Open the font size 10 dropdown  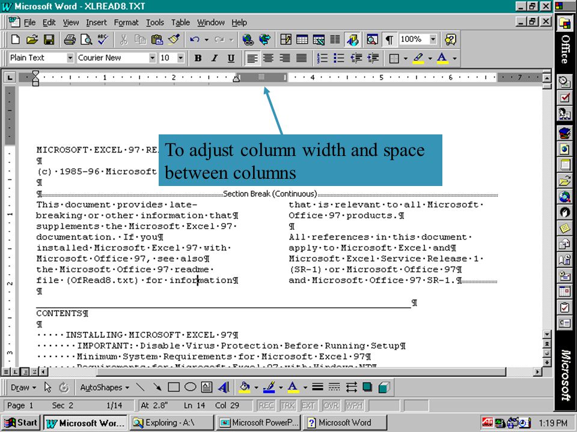[x=181, y=58]
